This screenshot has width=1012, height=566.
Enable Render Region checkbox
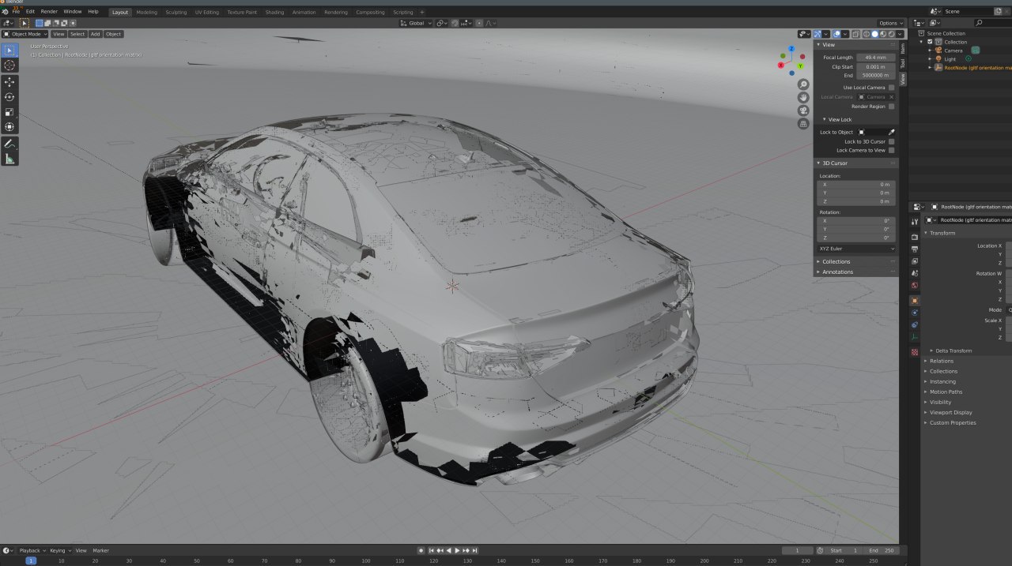tap(892, 106)
